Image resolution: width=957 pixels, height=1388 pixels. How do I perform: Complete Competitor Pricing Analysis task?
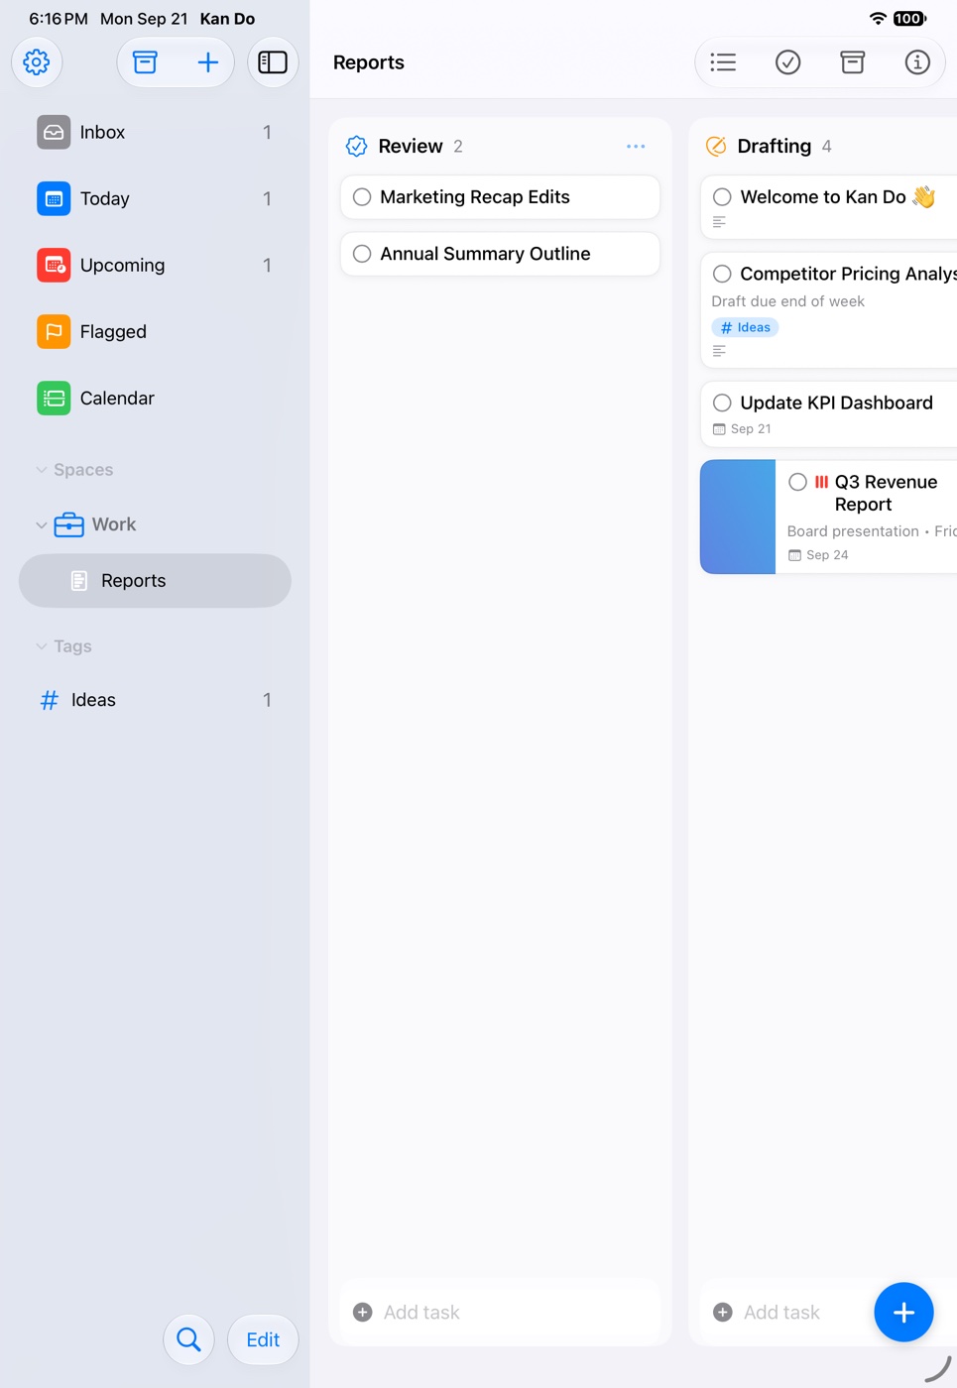tap(722, 274)
